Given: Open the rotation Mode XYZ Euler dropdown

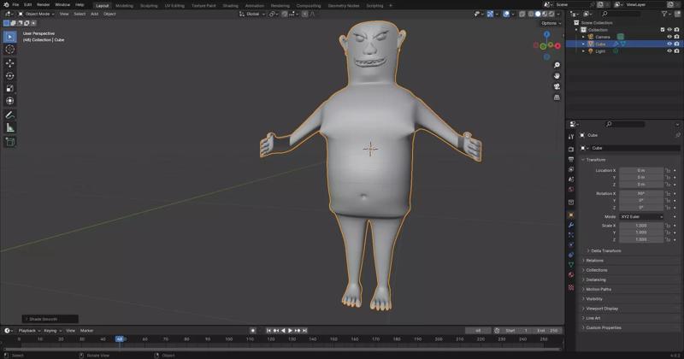Looking at the screenshot, I should tap(641, 216).
